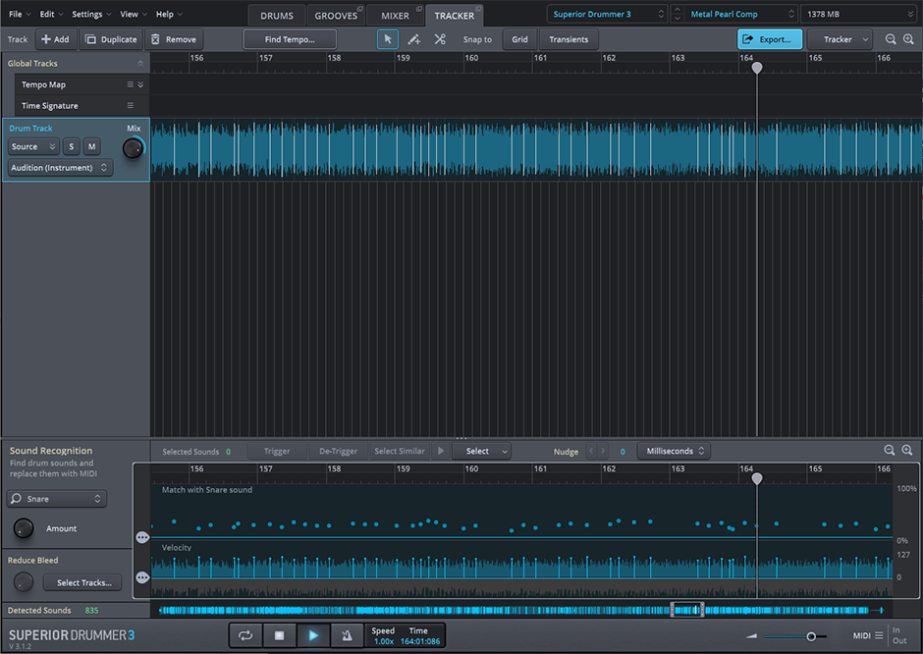Open the Snare sound selection dropdown
This screenshot has height=654, width=923.
pyautogui.click(x=57, y=499)
